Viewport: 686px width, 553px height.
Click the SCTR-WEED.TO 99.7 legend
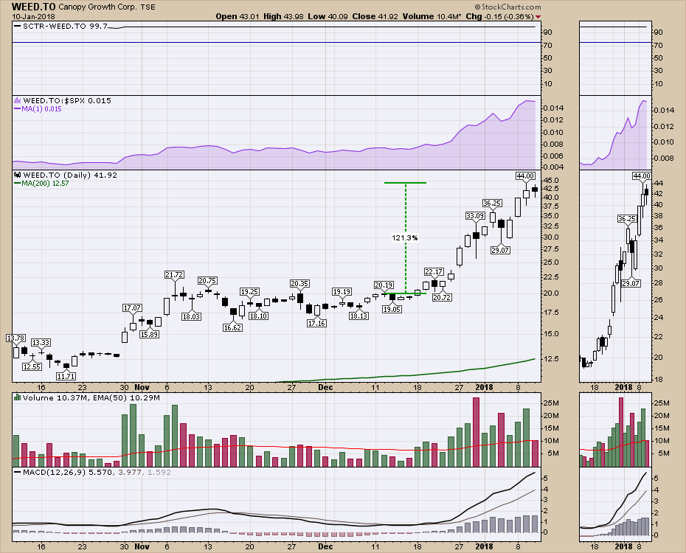(65, 27)
